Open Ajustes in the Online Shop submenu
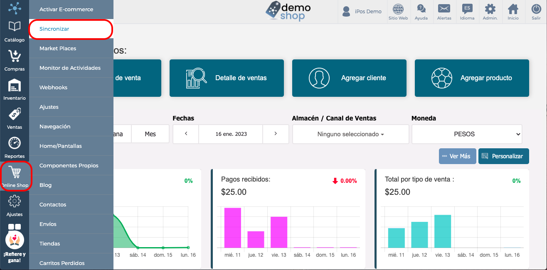This screenshot has width=547, height=270. (x=71, y=107)
